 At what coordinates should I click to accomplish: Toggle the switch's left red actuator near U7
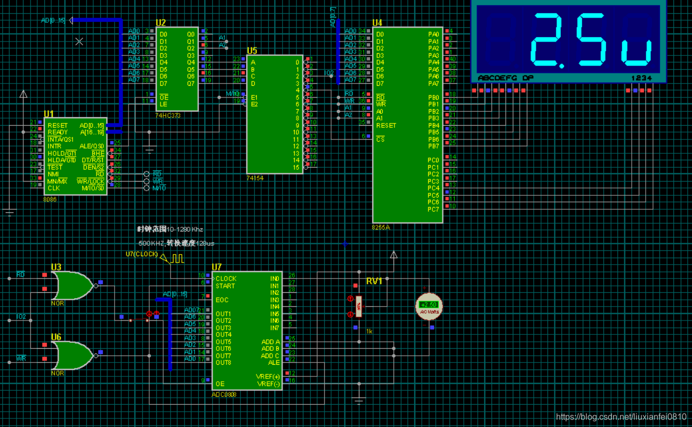[149, 314]
